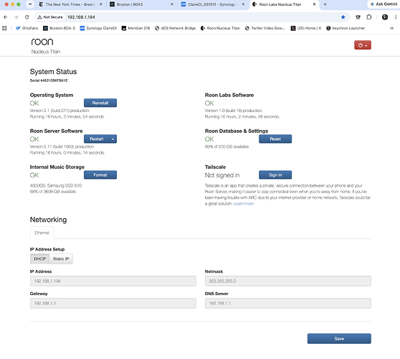Click the Save networking settings button
This screenshot has width=400, height=359.
[x=339, y=339]
